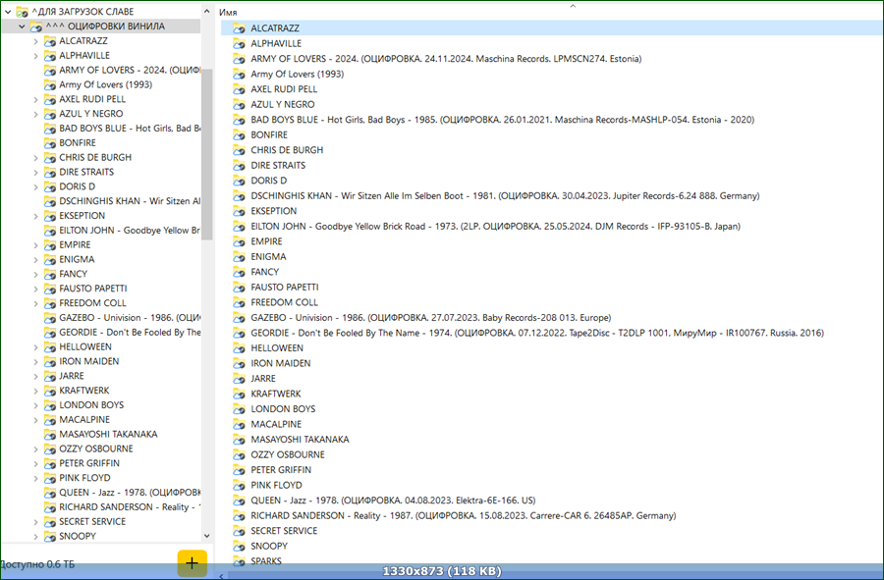Click the AZUL Y NEGRO folder icon in list
Image resolution: width=884 pixels, height=580 pixels.
pyautogui.click(x=239, y=104)
